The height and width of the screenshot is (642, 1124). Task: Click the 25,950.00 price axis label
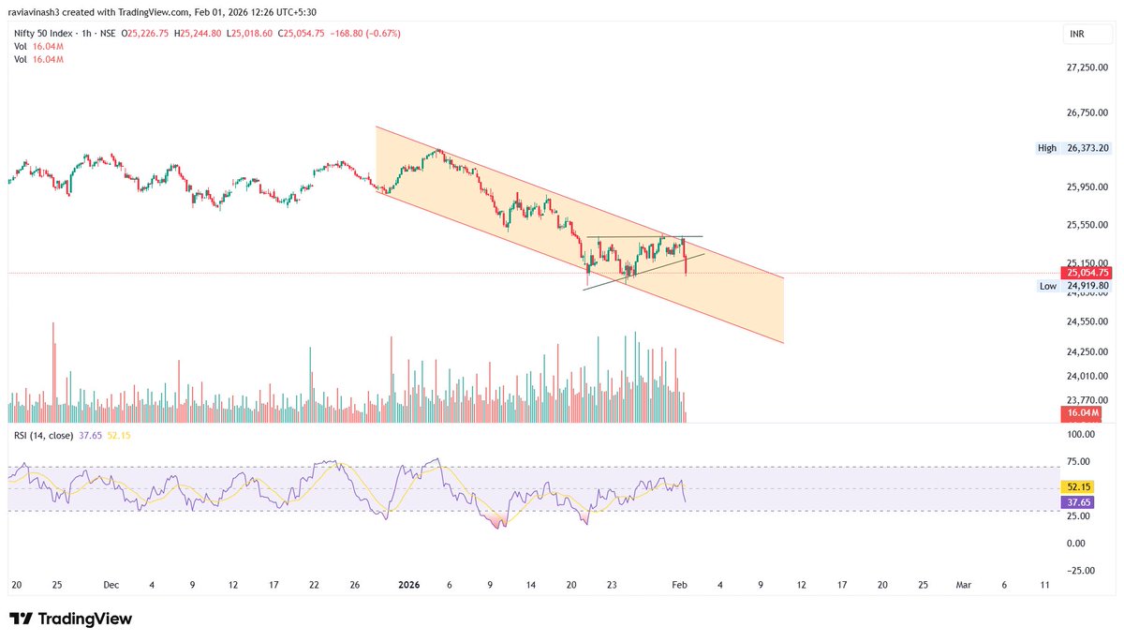(1087, 187)
